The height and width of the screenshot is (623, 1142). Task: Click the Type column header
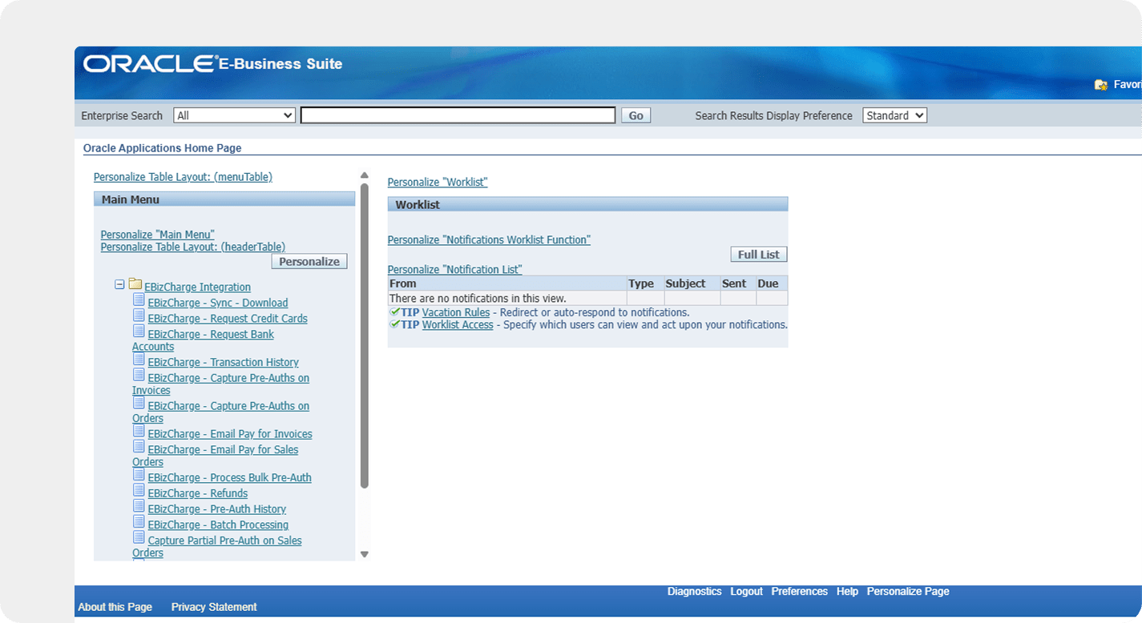click(645, 283)
